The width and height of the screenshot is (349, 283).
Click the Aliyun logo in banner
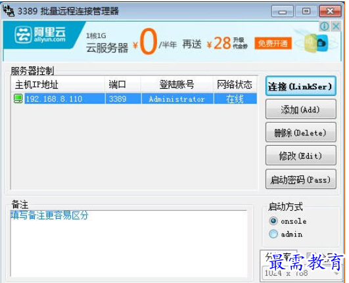click(40, 34)
